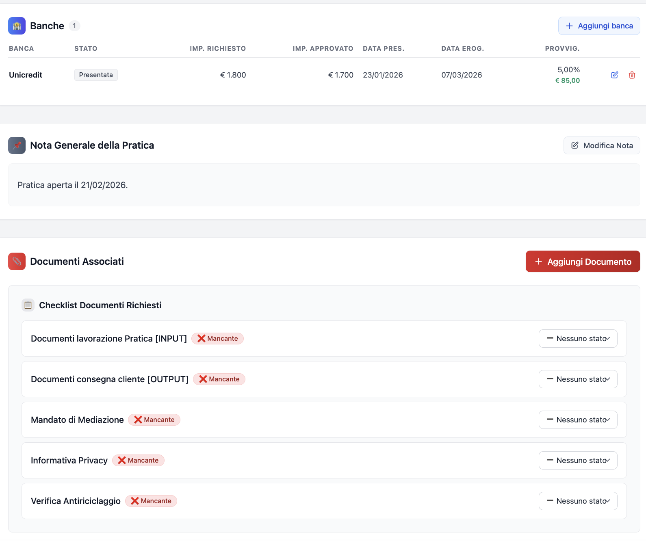This screenshot has width=646, height=541.
Task: Click the edit pencil icon for Unicredit
Action: click(614, 75)
